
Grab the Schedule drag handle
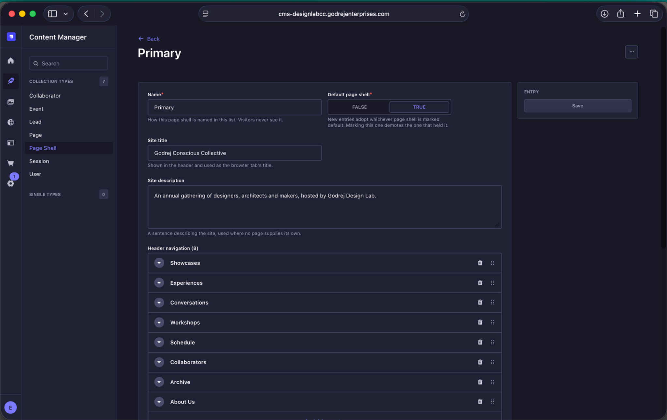[492, 342]
